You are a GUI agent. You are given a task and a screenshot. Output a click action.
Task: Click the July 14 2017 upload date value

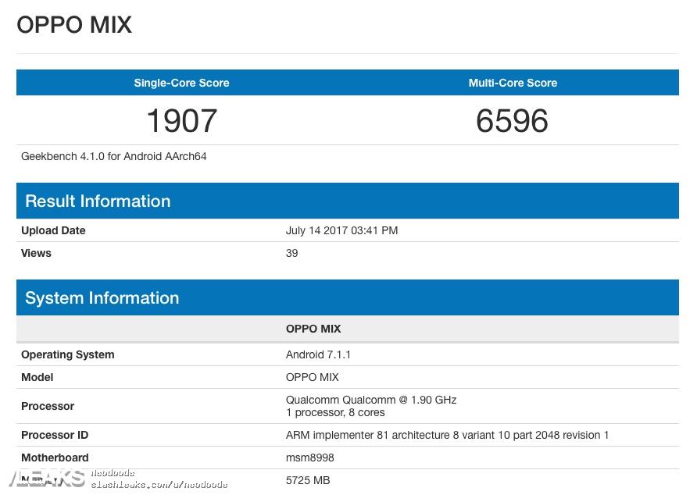(x=341, y=230)
